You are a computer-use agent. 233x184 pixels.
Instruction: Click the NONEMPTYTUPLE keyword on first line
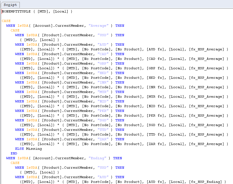[x=16, y=11]
